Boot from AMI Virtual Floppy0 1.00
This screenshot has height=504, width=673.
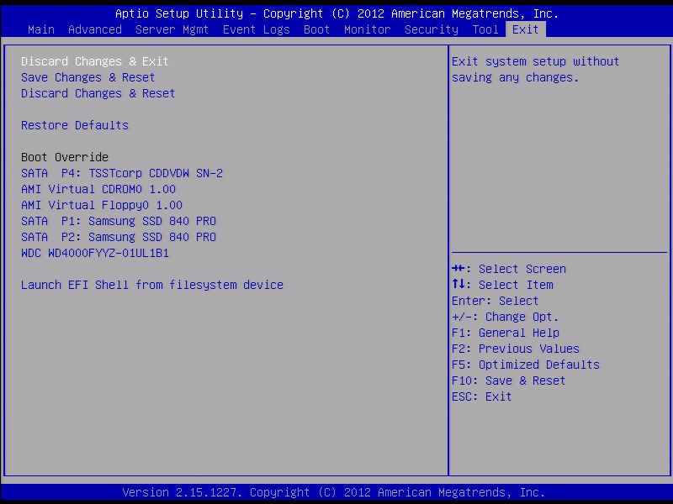coord(102,205)
